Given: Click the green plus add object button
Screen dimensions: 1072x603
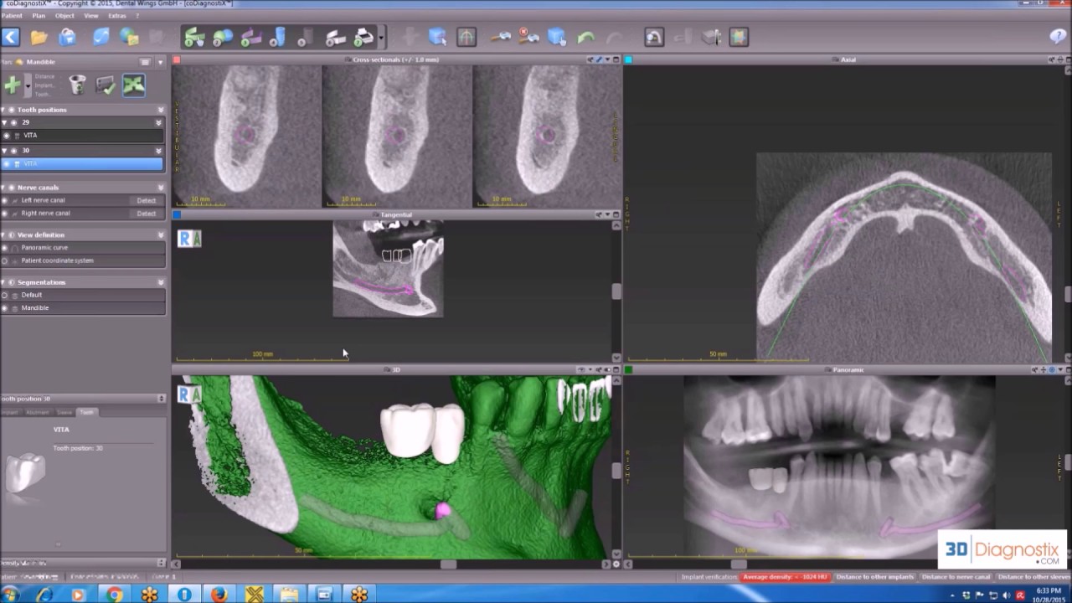Looking at the screenshot, I should coord(12,85).
